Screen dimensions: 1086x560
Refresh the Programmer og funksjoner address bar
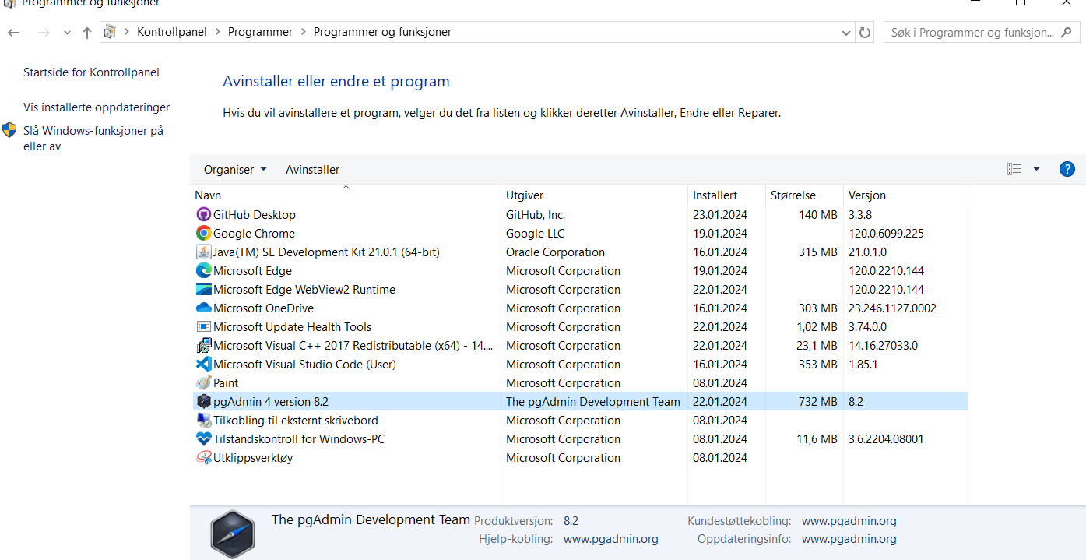[865, 33]
